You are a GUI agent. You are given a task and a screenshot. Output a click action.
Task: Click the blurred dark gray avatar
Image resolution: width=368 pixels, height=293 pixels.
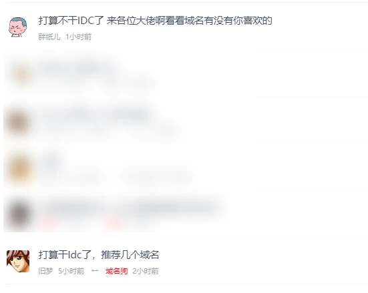click(20, 214)
